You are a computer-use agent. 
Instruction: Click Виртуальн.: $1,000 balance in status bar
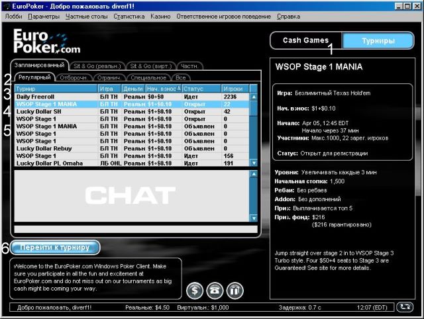click(x=203, y=307)
